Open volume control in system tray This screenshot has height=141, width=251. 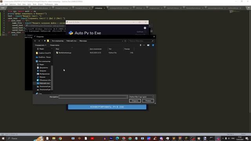pyautogui.click(x=229, y=138)
